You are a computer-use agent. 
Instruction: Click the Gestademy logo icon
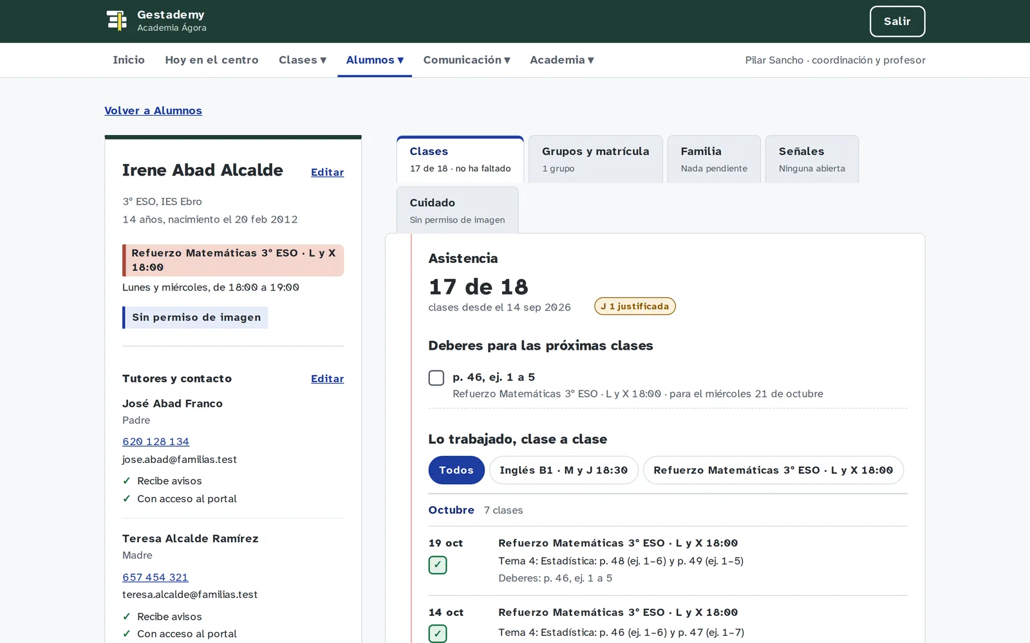(x=117, y=21)
